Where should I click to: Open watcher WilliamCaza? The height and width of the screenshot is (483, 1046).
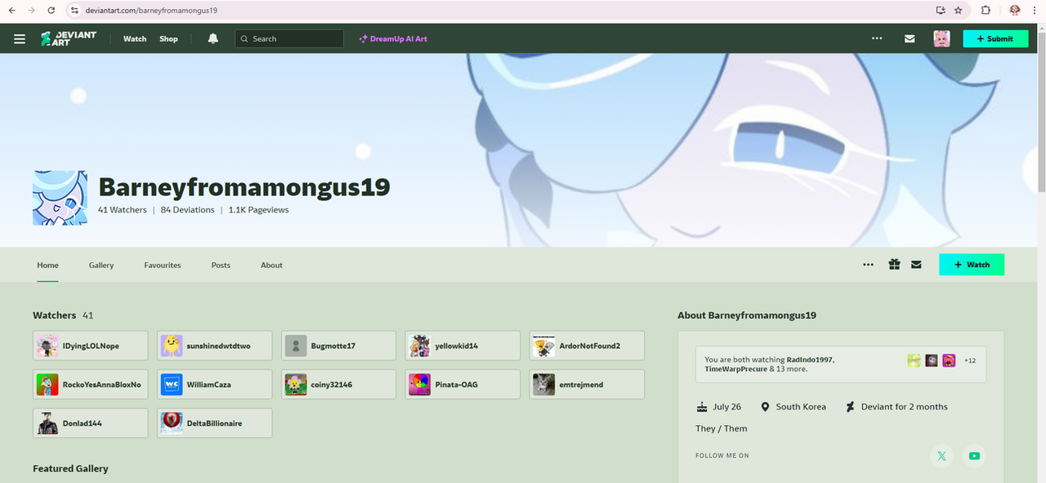pyautogui.click(x=215, y=384)
